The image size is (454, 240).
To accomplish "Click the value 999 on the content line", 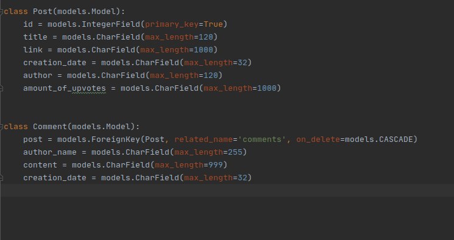I will pyautogui.click(x=216, y=165).
